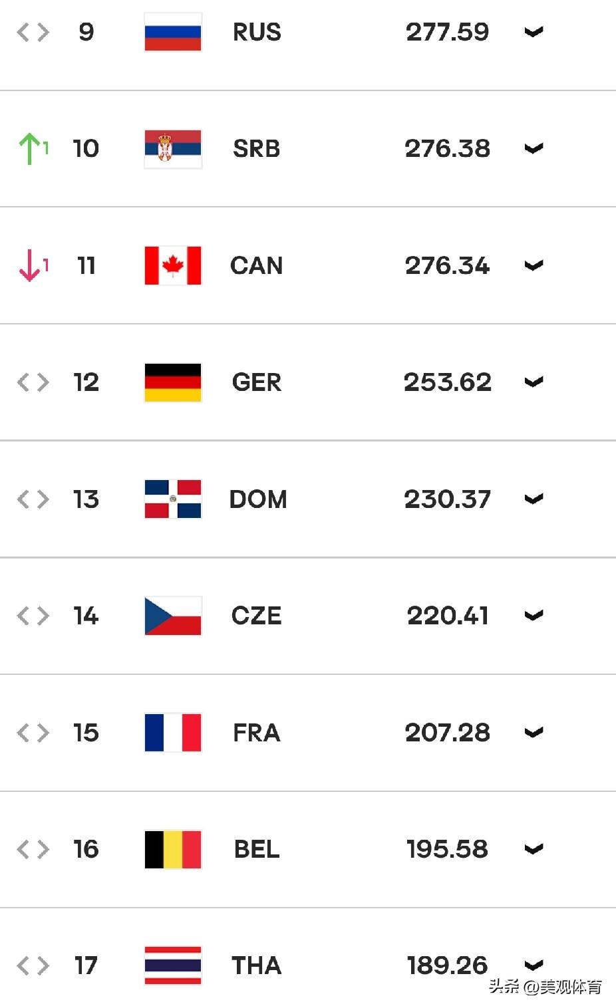The image size is (616, 1008).
Task: Click the Serbia flag icon
Action: coord(173,148)
